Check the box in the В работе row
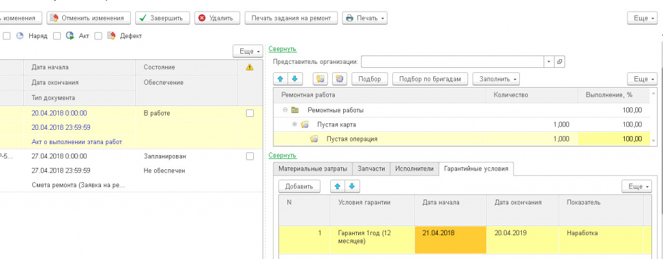Viewport: 663px width, 259px height. coord(250,113)
